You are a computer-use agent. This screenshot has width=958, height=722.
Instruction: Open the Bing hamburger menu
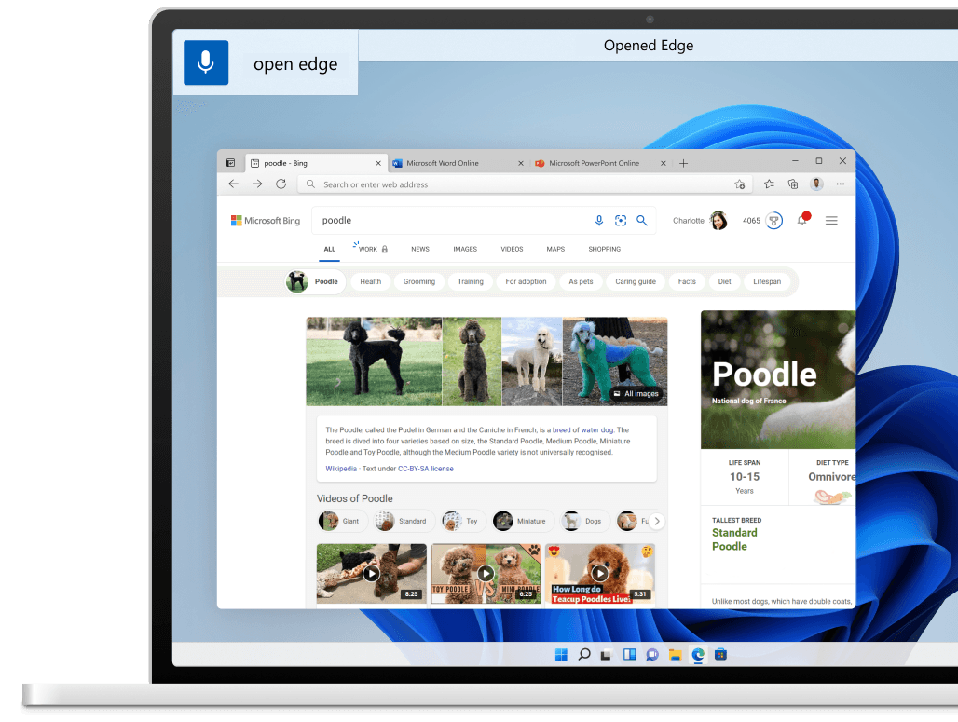(831, 221)
